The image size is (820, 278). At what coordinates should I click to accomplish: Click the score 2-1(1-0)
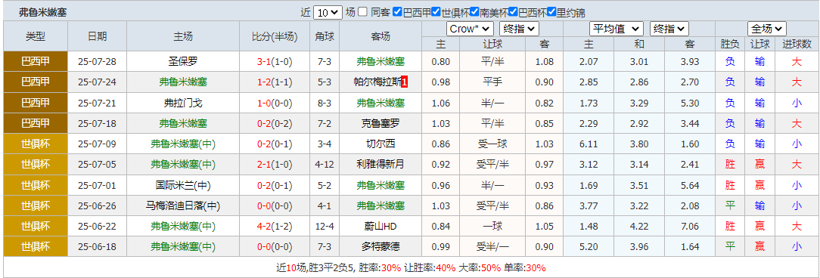[275, 165]
